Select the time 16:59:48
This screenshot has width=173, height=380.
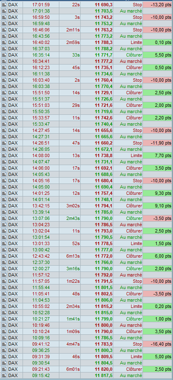41,23
